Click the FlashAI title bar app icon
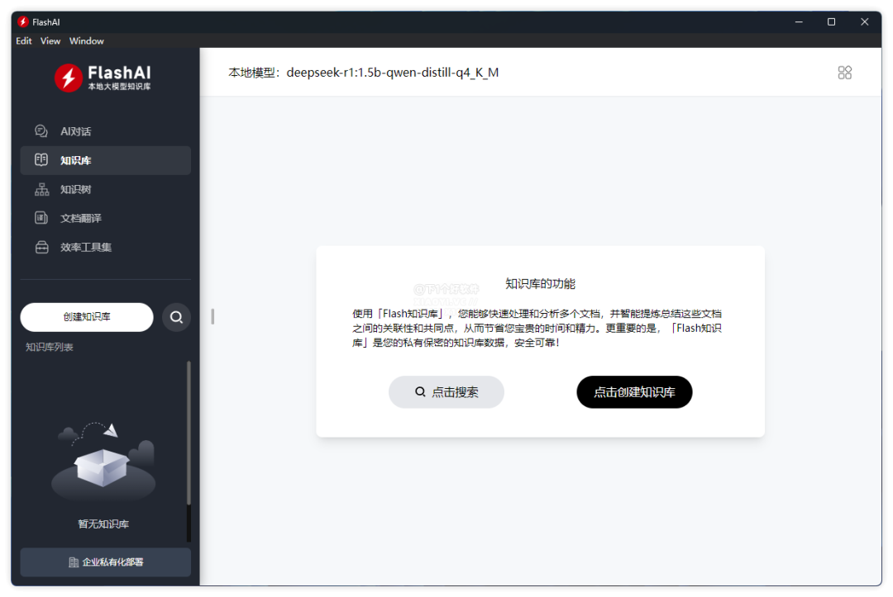The image size is (893, 597). click(23, 22)
